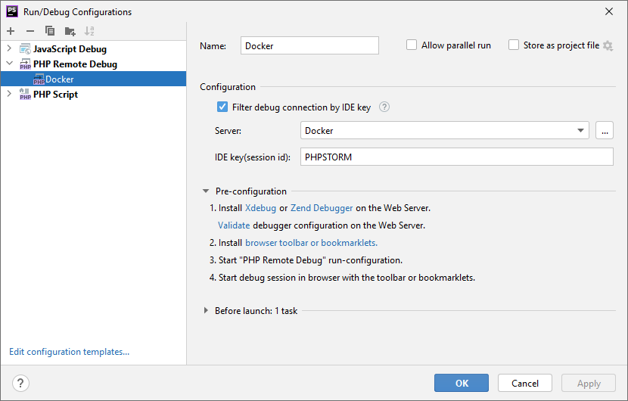Select the Docker configuration in the tree

pyautogui.click(x=59, y=79)
